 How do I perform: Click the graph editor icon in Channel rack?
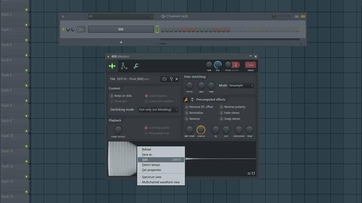[297, 17]
